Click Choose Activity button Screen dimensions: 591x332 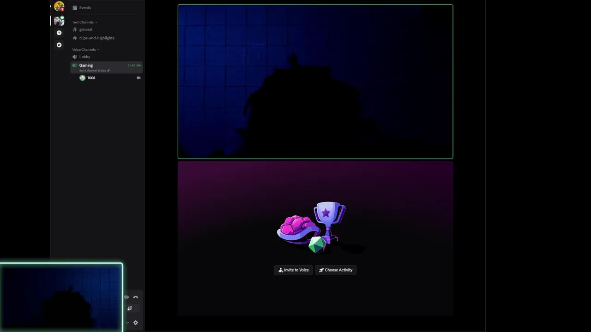[336, 270]
